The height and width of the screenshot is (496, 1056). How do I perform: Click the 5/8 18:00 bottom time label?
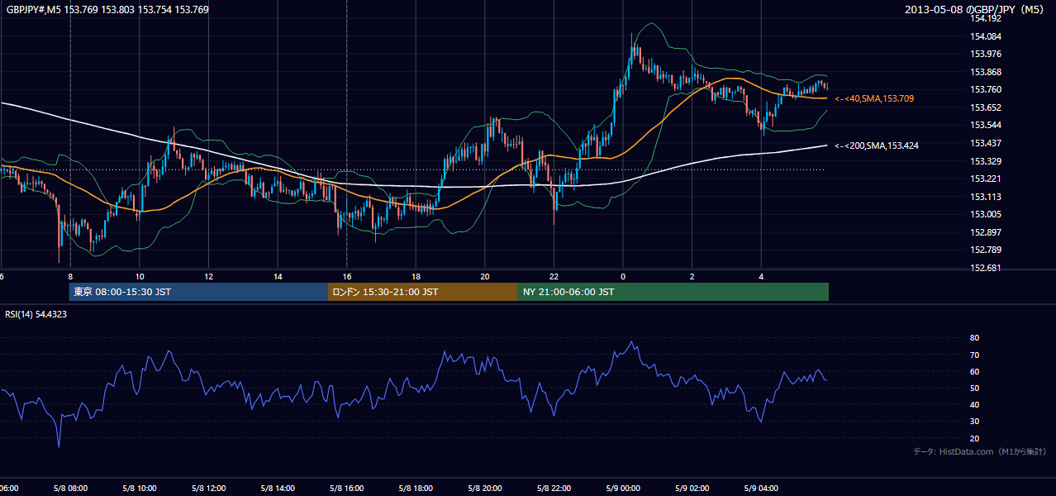(416, 489)
